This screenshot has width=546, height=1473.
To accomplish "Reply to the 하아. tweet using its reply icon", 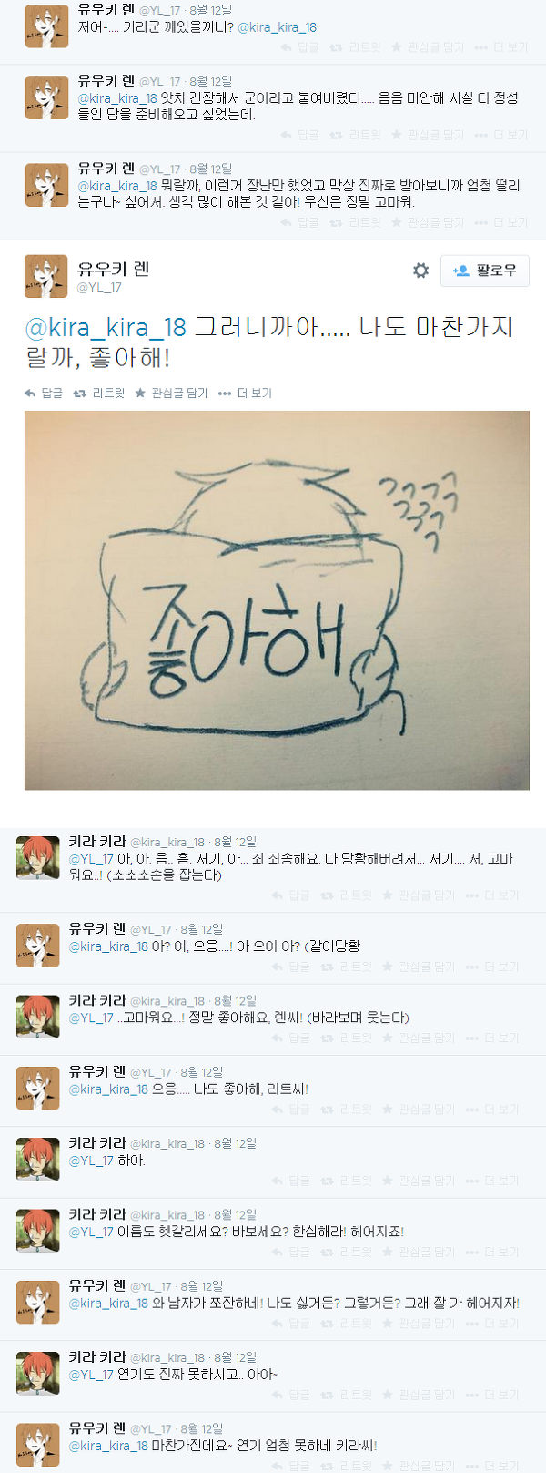I will click(x=278, y=1181).
